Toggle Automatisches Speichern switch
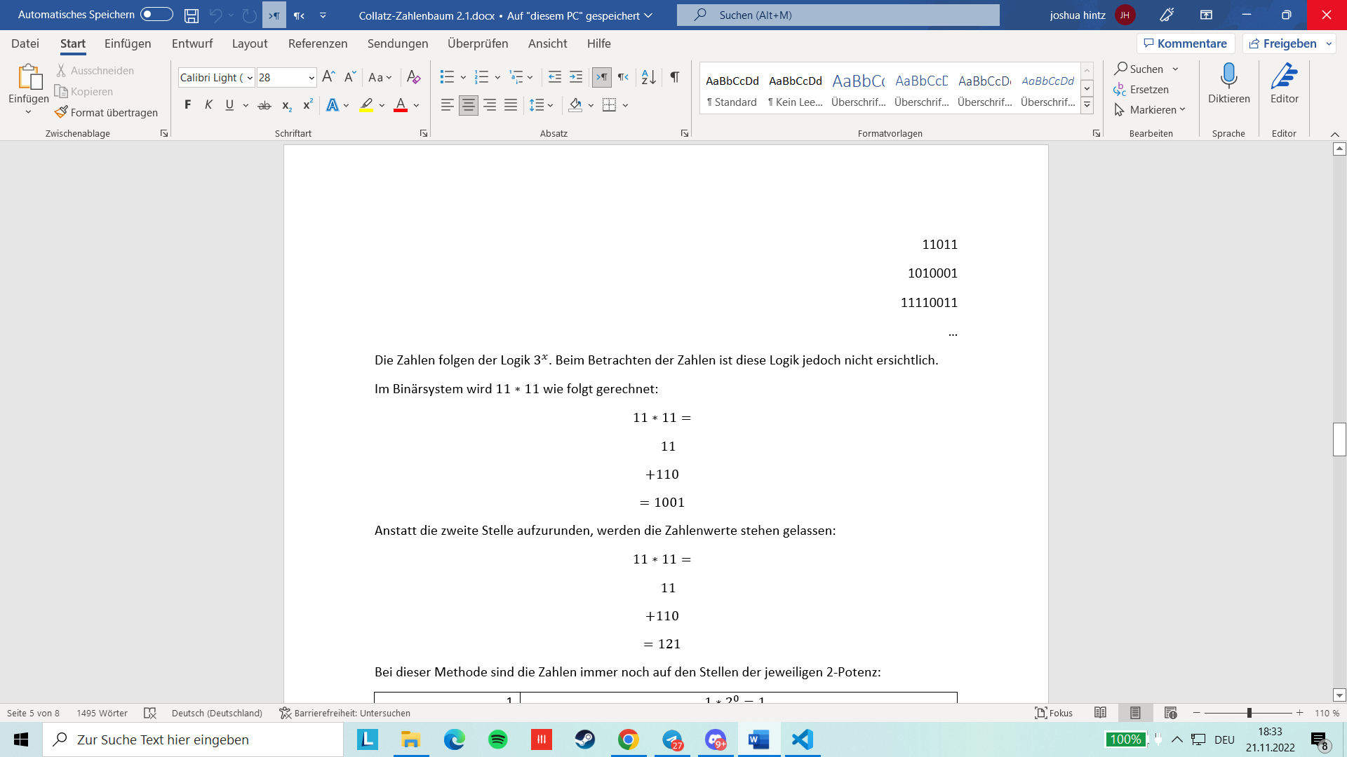Image resolution: width=1347 pixels, height=757 pixels. point(156,14)
